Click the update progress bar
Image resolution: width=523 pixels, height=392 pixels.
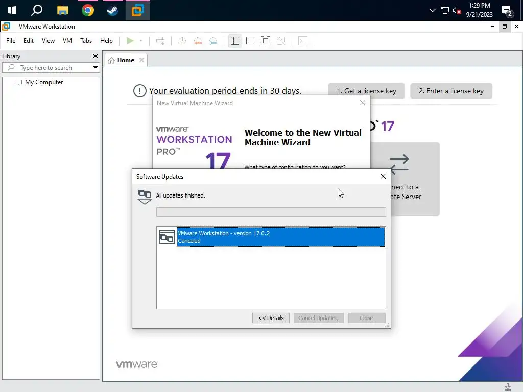click(271, 212)
